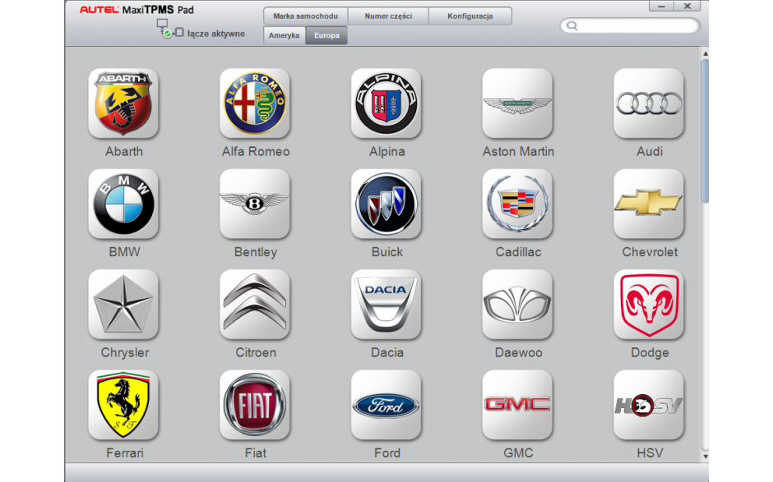Click the 'Cadillac' label text

click(519, 252)
